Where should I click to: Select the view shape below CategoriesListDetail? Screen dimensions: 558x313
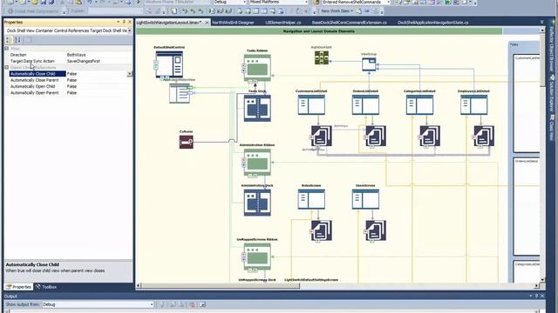coord(430,136)
